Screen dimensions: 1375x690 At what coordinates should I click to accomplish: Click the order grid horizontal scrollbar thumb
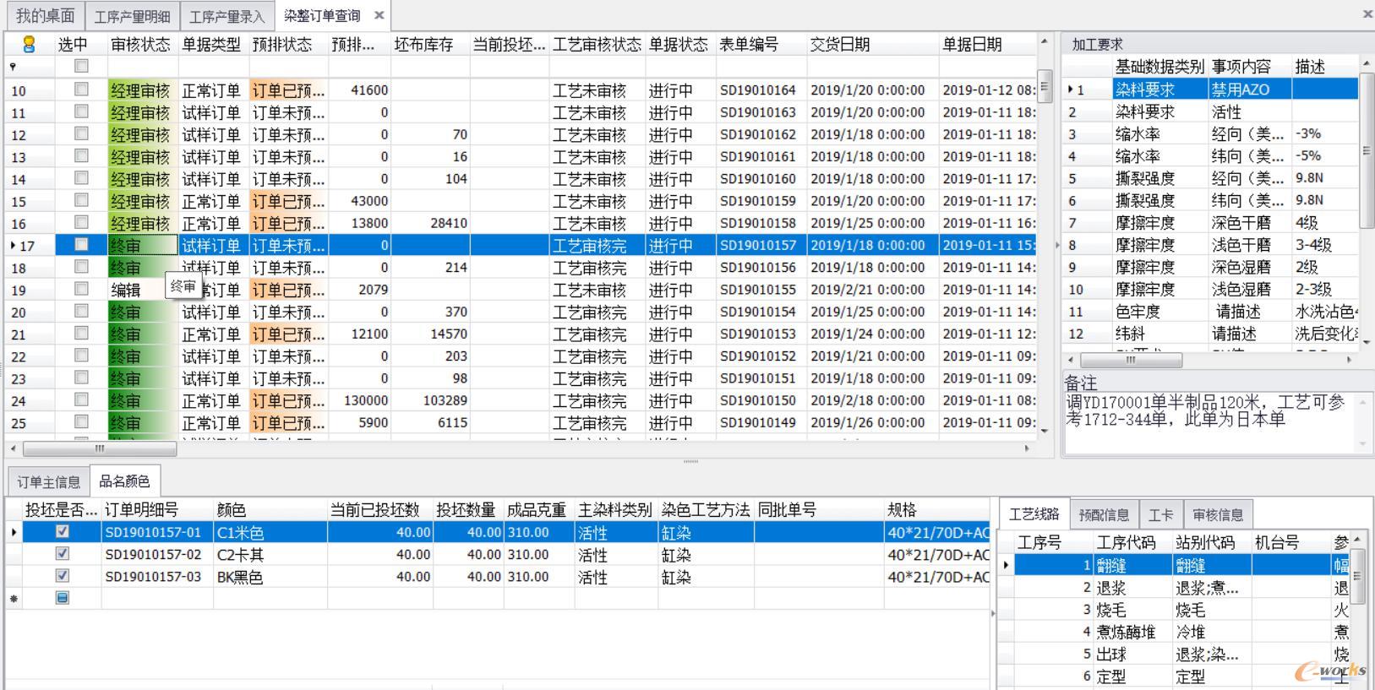pyautogui.click(x=100, y=448)
